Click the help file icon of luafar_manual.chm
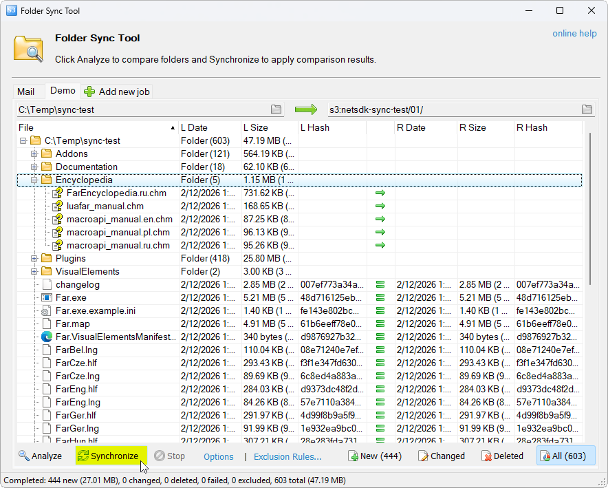 (57, 206)
